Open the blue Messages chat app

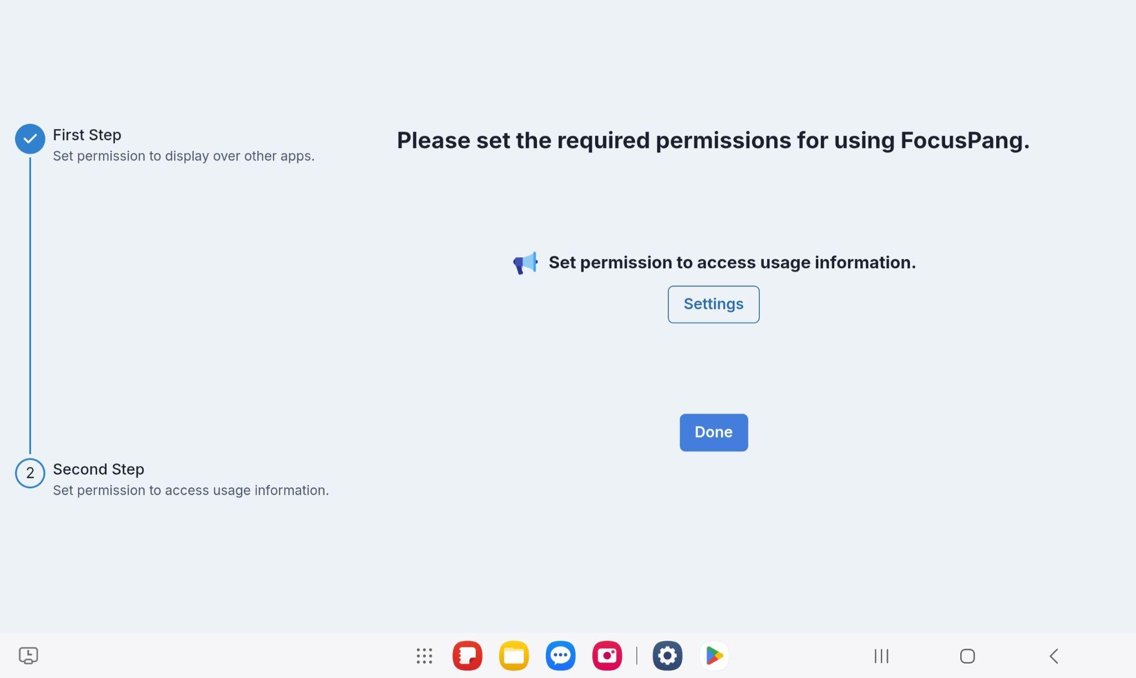pos(560,656)
